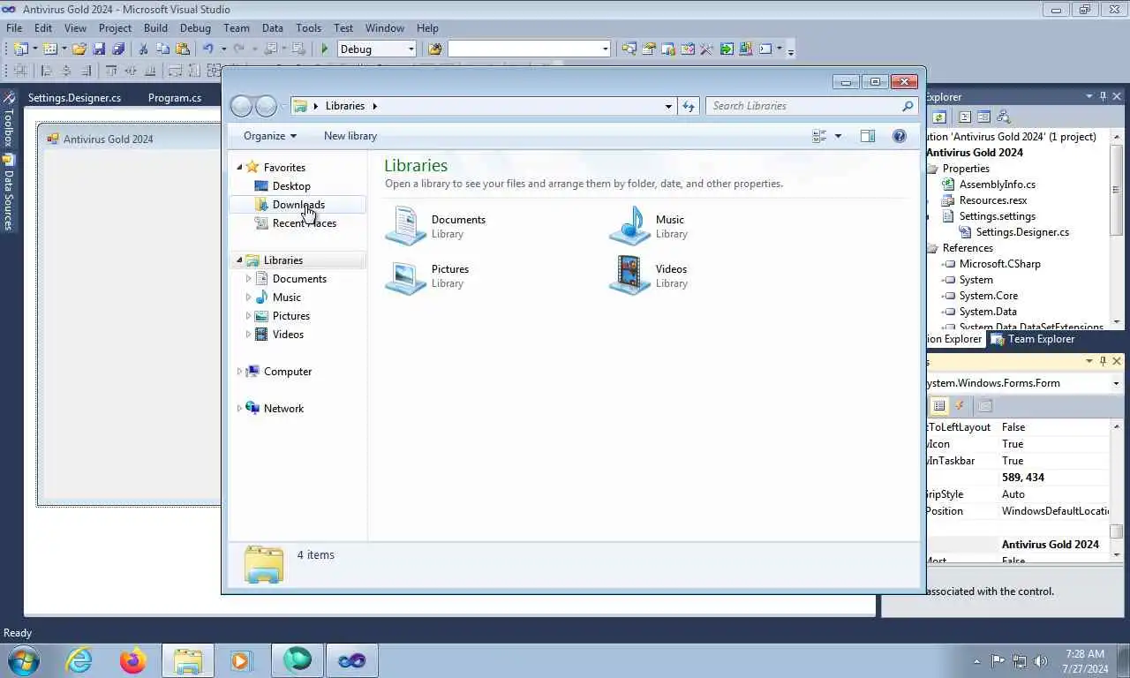
Task: Click the refresh arrows button next to Explorer address bar
Action: [689, 106]
